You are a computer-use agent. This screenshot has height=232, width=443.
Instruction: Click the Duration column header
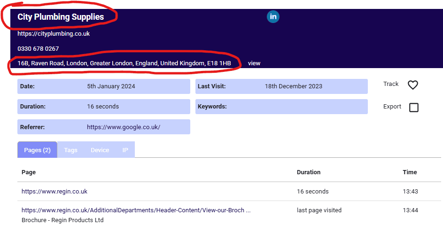click(309, 172)
